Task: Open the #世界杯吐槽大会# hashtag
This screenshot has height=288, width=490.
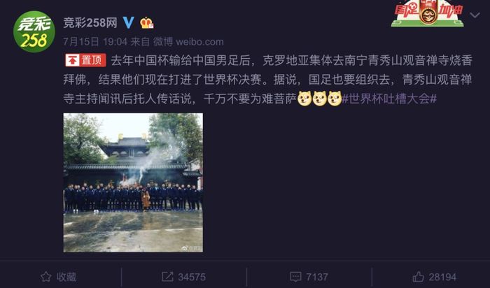Action: (389, 99)
